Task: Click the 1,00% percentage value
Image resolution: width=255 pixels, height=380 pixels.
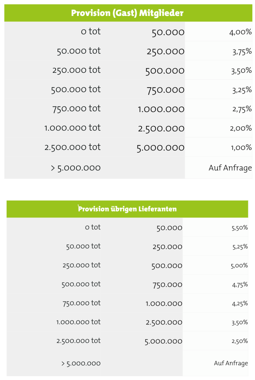Action: tap(242, 148)
